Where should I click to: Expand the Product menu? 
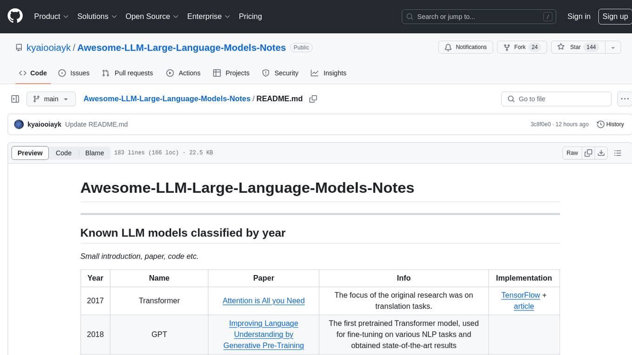pyautogui.click(x=51, y=16)
